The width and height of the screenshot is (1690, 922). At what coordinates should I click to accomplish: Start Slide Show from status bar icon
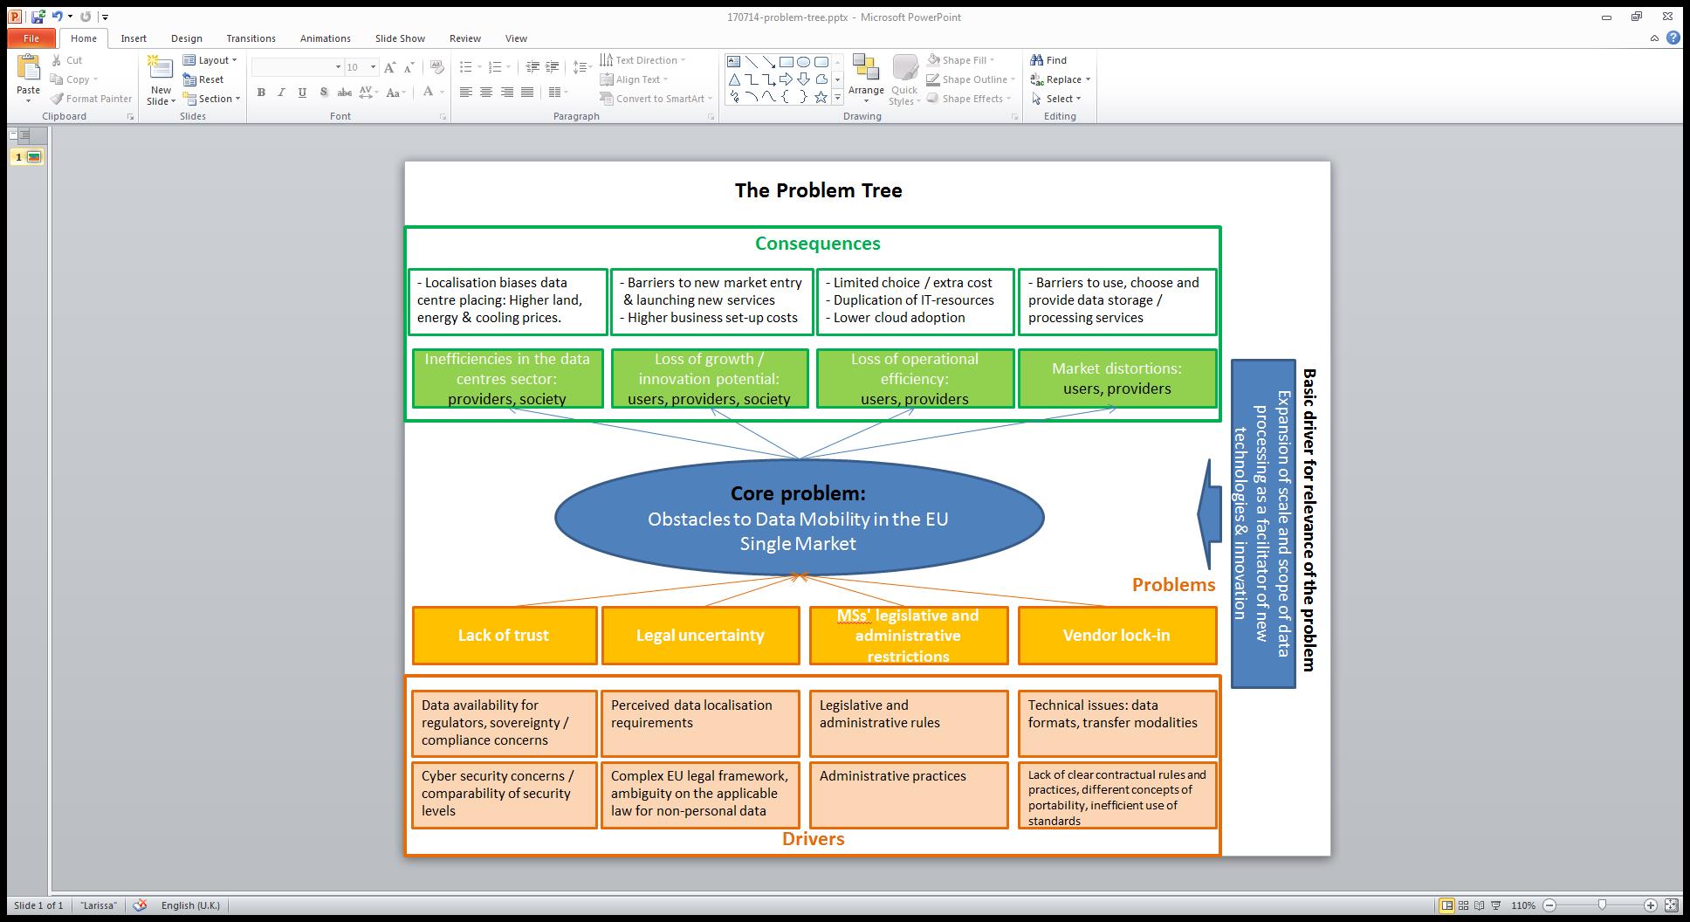click(x=1496, y=905)
